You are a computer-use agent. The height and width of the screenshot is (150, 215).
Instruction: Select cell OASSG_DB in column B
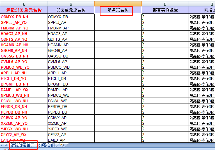coord(71,56)
